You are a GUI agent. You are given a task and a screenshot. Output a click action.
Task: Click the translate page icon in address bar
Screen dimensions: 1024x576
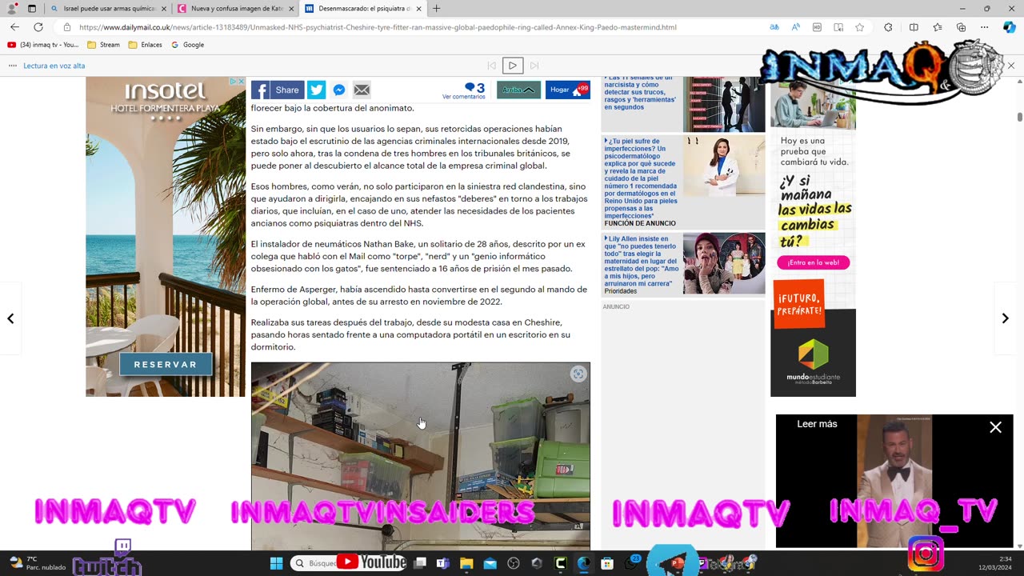[774, 27]
